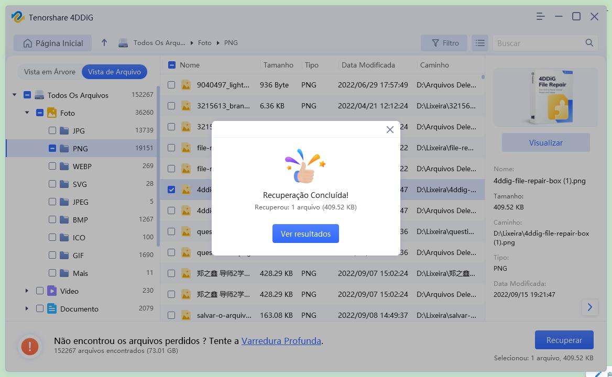The width and height of the screenshot is (612, 377).
Task: Switch to Vista em Árvore tab
Action: click(x=50, y=72)
